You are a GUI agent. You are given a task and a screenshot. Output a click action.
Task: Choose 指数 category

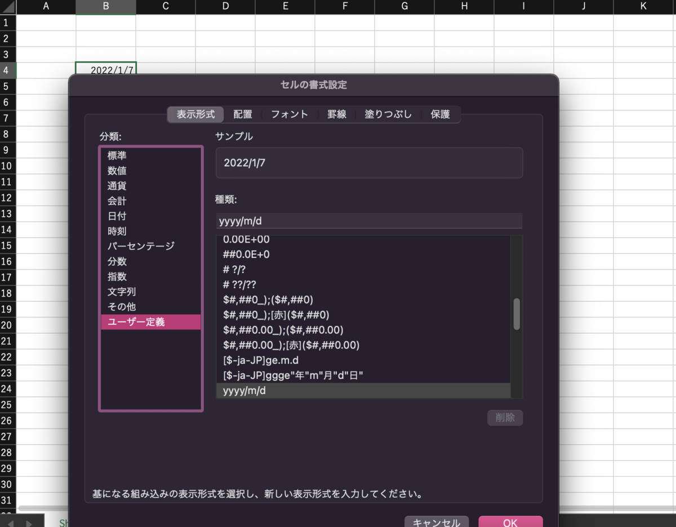point(150,276)
